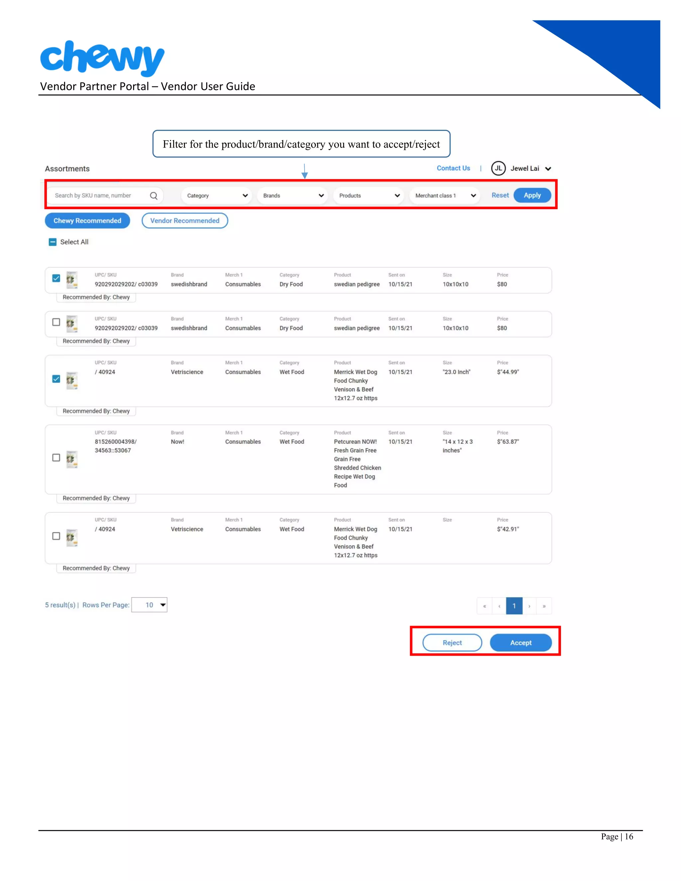This screenshot has height=881, width=681.
Task: Click the search magnifier icon
Action: (153, 195)
